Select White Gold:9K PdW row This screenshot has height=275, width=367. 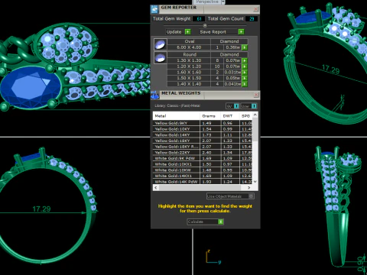tap(203, 158)
